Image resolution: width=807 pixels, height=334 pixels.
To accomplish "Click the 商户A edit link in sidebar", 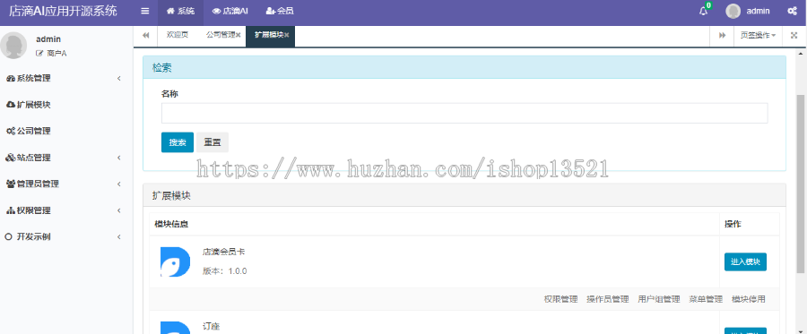I will [x=51, y=53].
